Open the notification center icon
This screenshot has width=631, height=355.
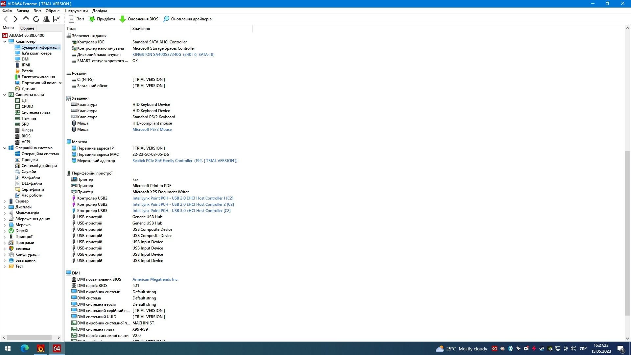point(621,349)
